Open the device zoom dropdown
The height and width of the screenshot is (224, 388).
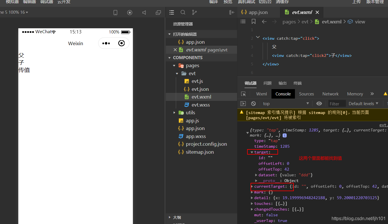pos(14,12)
